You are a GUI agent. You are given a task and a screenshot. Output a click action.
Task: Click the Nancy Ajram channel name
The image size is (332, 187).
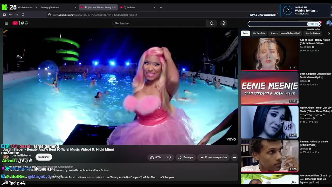[x=306, y=118]
